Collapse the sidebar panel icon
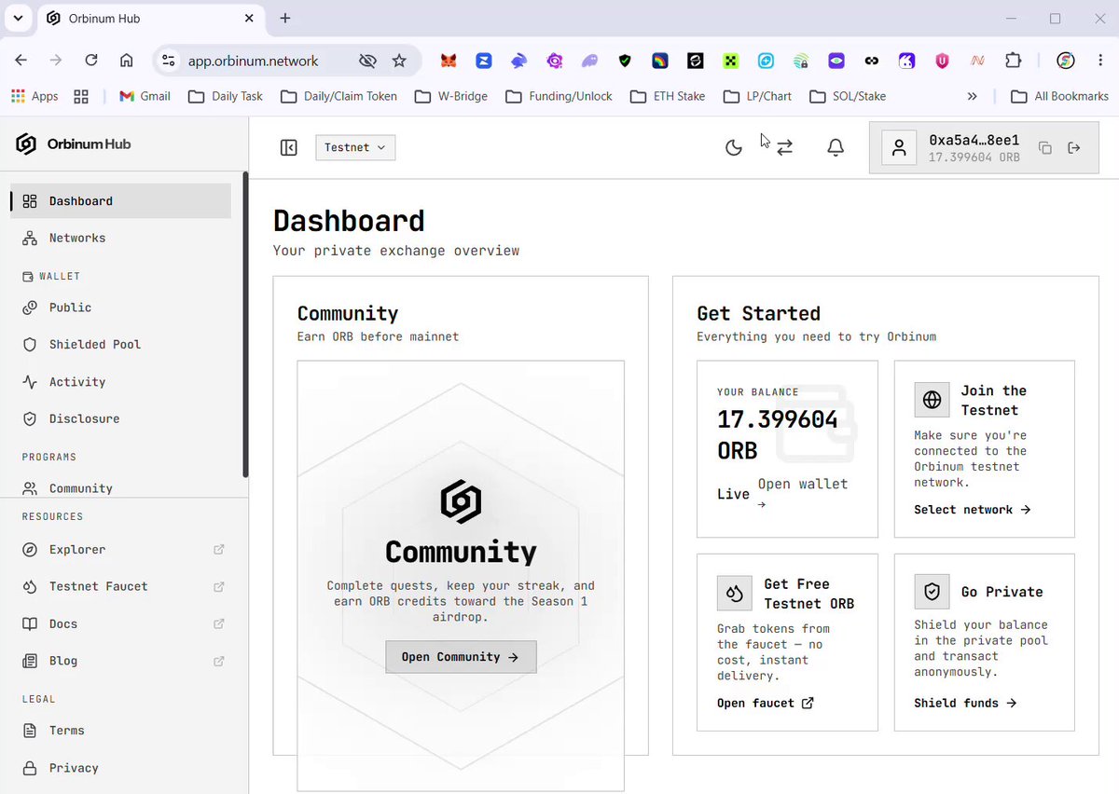This screenshot has height=794, width=1119. point(288,147)
